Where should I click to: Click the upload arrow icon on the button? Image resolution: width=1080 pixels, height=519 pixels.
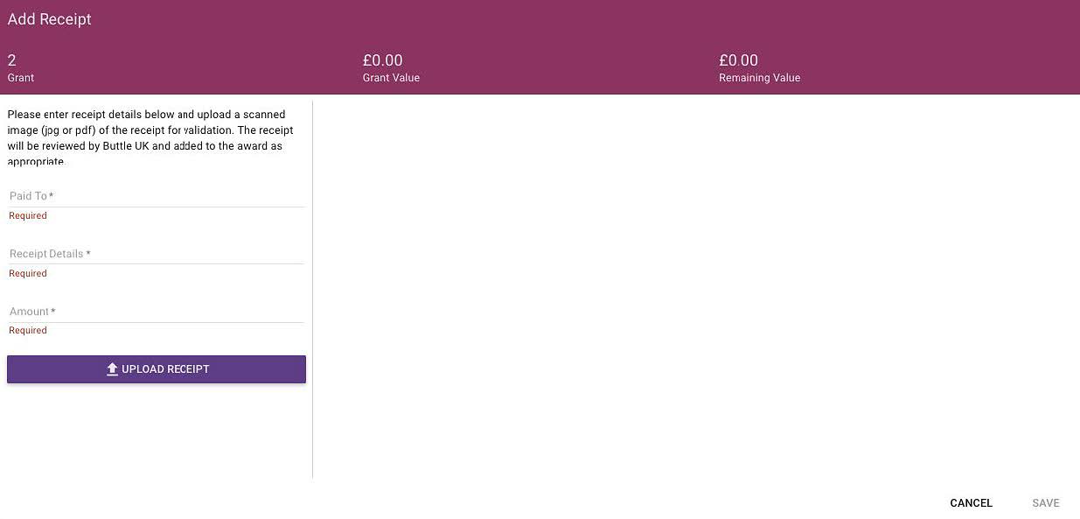[x=112, y=369]
